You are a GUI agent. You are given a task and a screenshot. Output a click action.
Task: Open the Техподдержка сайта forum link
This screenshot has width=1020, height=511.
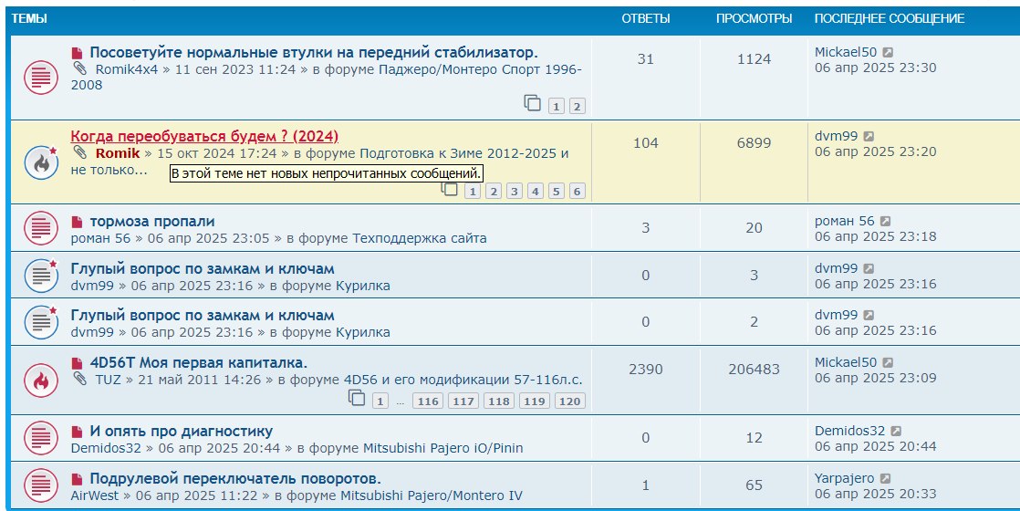point(420,238)
